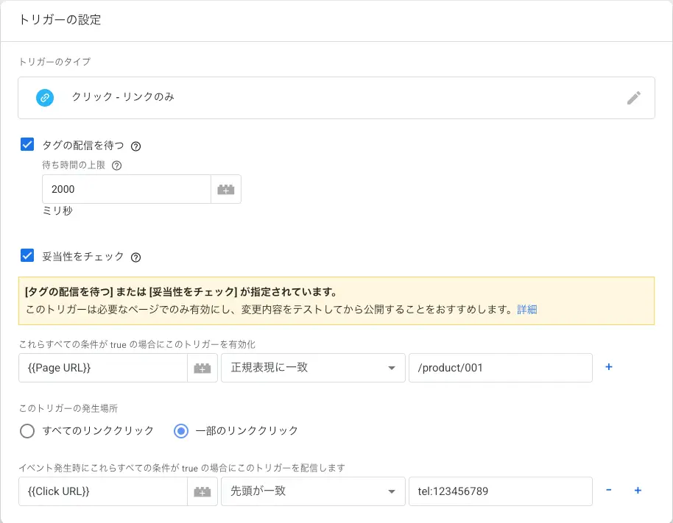Open the 正規表現に一致 operator dropdown

312,368
